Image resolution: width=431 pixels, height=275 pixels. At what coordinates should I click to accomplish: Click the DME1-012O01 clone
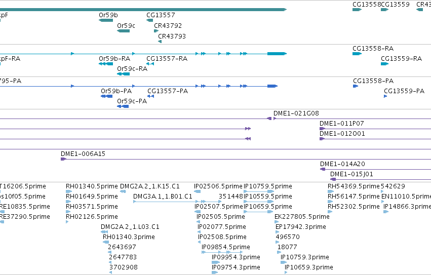[375, 139]
